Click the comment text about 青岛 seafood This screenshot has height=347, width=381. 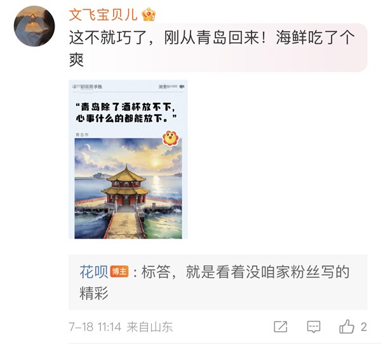(x=211, y=48)
